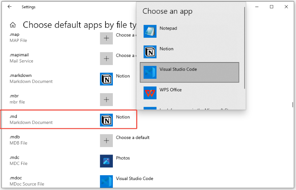Click Choose a default next to .map

pyautogui.click(x=126, y=35)
